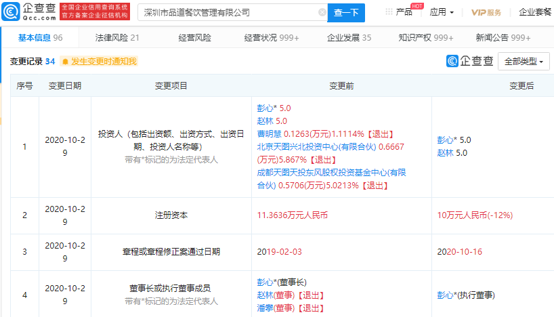Screen dimensions: 554x317
Task: Switch to 法律风险 21 tab
Action: [117, 37]
